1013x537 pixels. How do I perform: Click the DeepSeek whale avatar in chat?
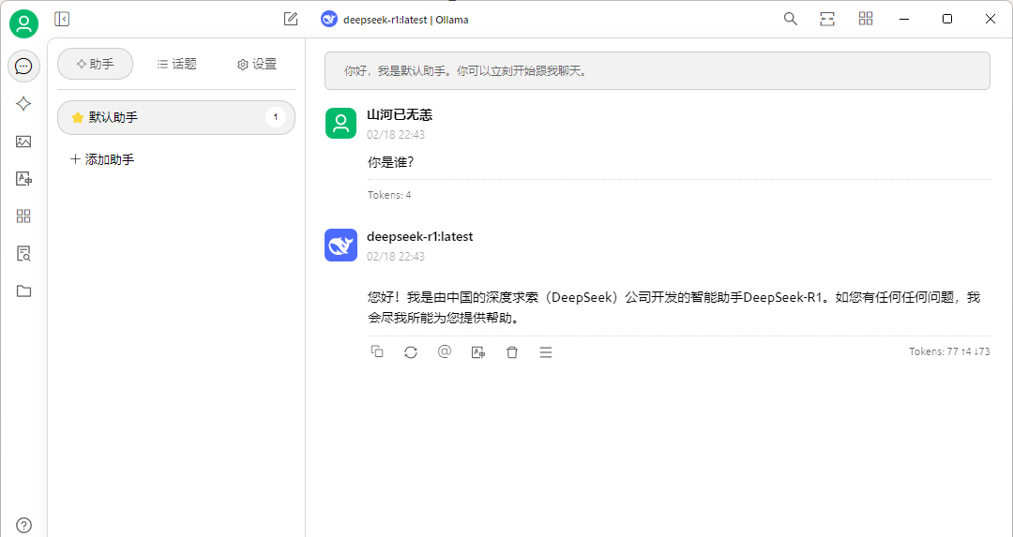(x=340, y=246)
